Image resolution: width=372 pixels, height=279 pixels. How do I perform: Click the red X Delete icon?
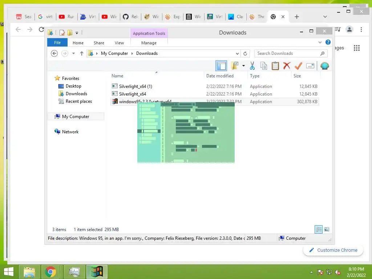click(x=287, y=65)
